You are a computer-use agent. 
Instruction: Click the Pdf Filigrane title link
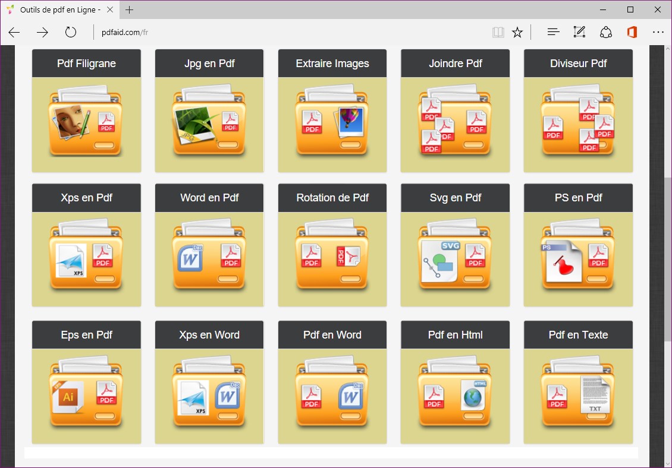tap(86, 64)
